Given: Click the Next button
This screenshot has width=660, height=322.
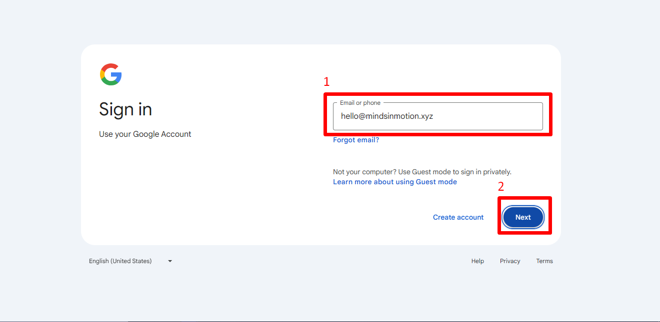Looking at the screenshot, I should click(523, 217).
